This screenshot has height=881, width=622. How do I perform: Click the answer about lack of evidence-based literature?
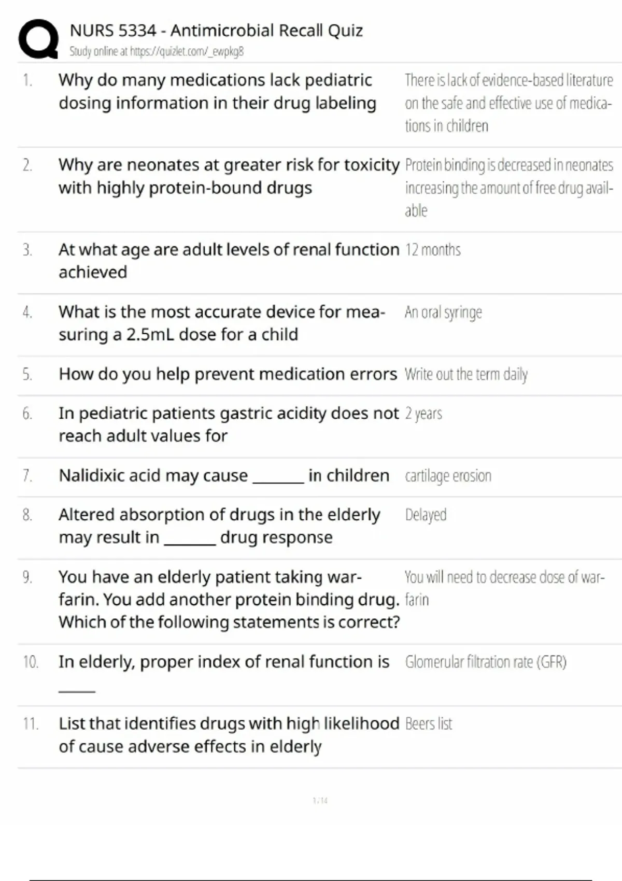508,103
